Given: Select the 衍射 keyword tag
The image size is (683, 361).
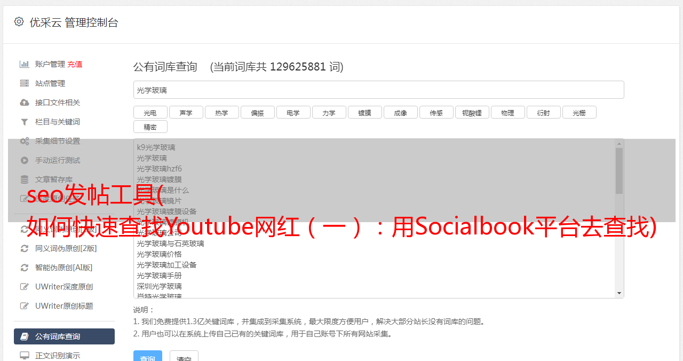Looking at the screenshot, I should [x=544, y=113].
